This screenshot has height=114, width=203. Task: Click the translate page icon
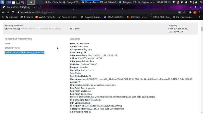[x=179, y=12]
